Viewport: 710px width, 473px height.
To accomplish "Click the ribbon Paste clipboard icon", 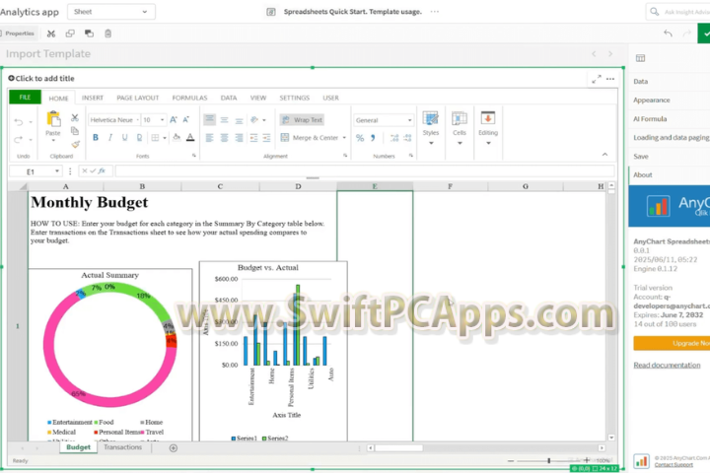I will click(x=53, y=119).
